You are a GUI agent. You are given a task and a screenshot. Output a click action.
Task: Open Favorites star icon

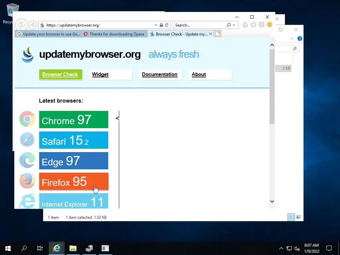253,25
